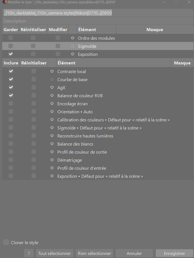Click power icon for Profil de couleur d'entrée
Image resolution: width=194 pixels, height=258 pixels.
click(52, 168)
